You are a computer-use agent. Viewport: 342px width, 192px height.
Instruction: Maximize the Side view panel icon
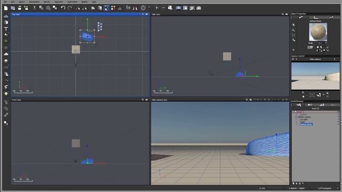tap(286, 14)
